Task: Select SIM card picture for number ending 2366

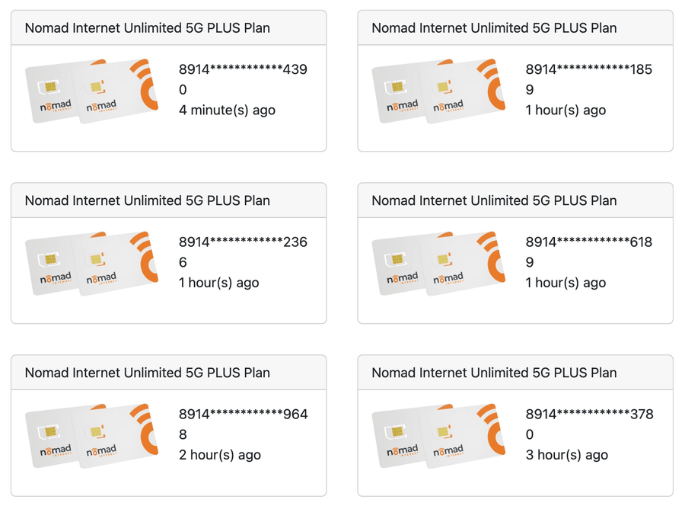Action: click(x=92, y=264)
